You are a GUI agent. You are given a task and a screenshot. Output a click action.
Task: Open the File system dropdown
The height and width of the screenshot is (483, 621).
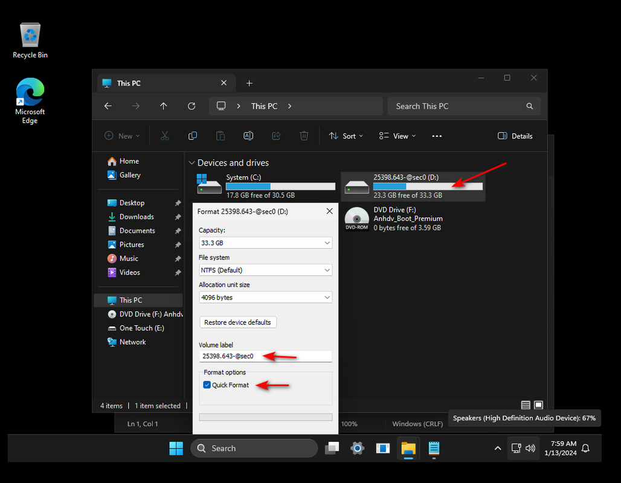[x=265, y=270]
